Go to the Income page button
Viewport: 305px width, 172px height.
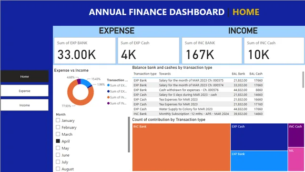click(x=24, y=105)
